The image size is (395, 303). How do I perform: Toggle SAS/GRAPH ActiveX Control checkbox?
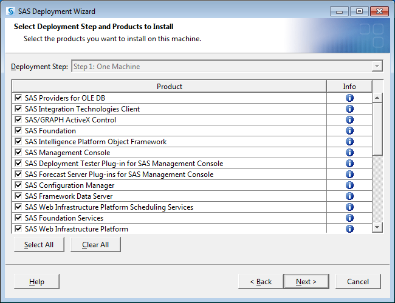(x=18, y=119)
